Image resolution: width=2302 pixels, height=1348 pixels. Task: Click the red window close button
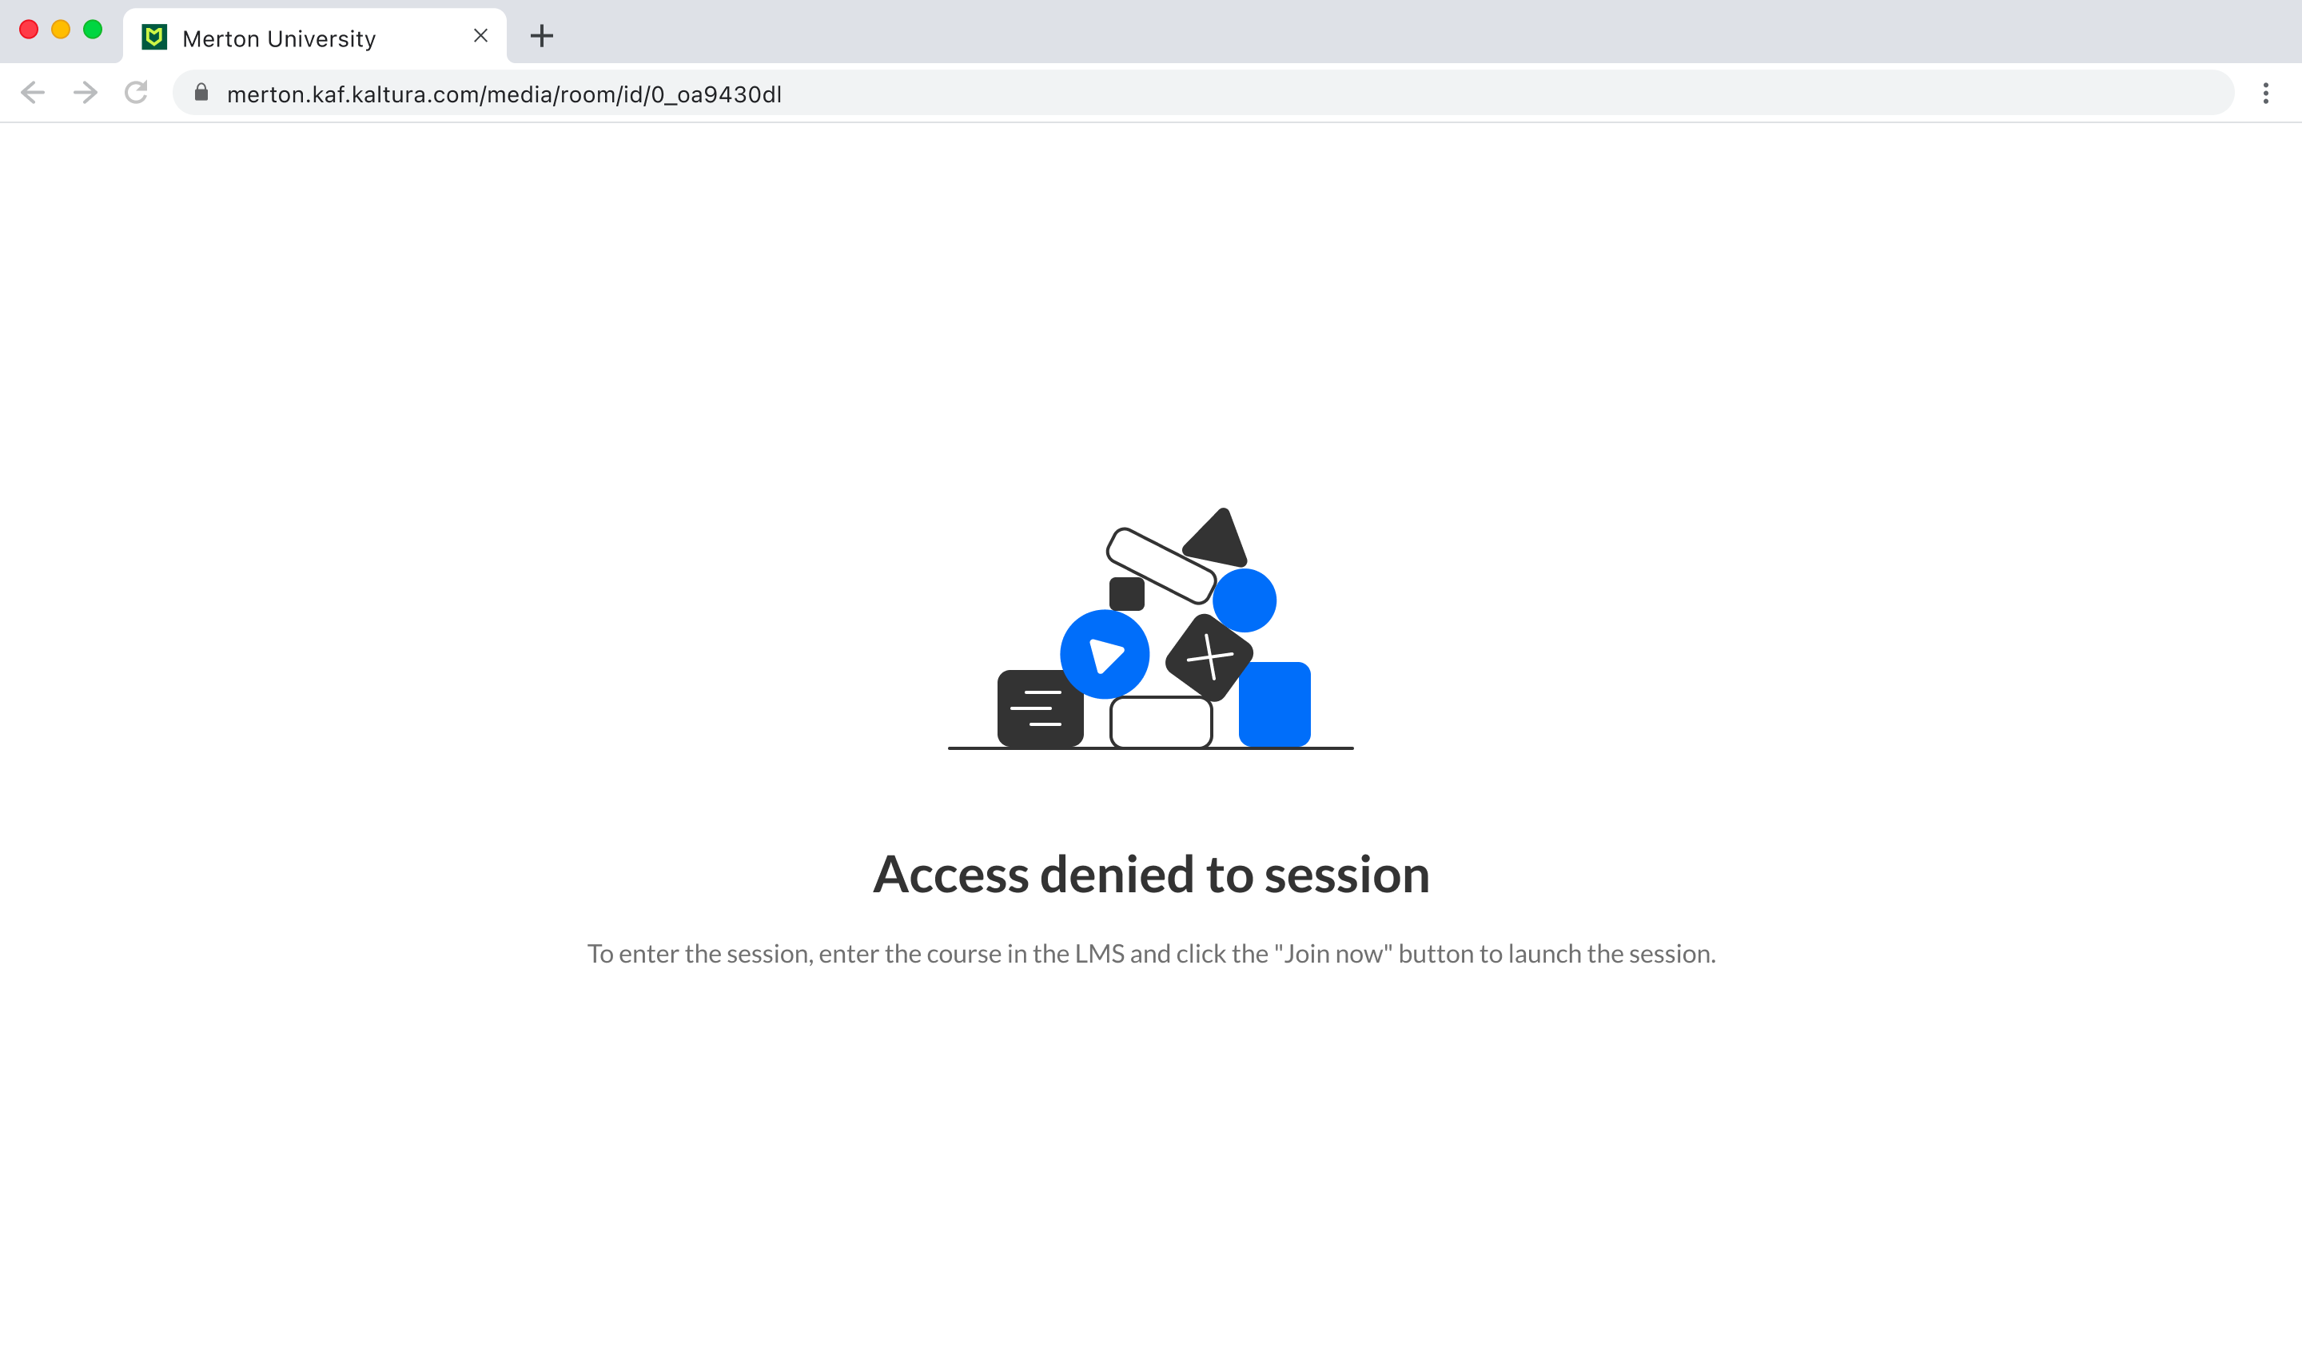30,30
